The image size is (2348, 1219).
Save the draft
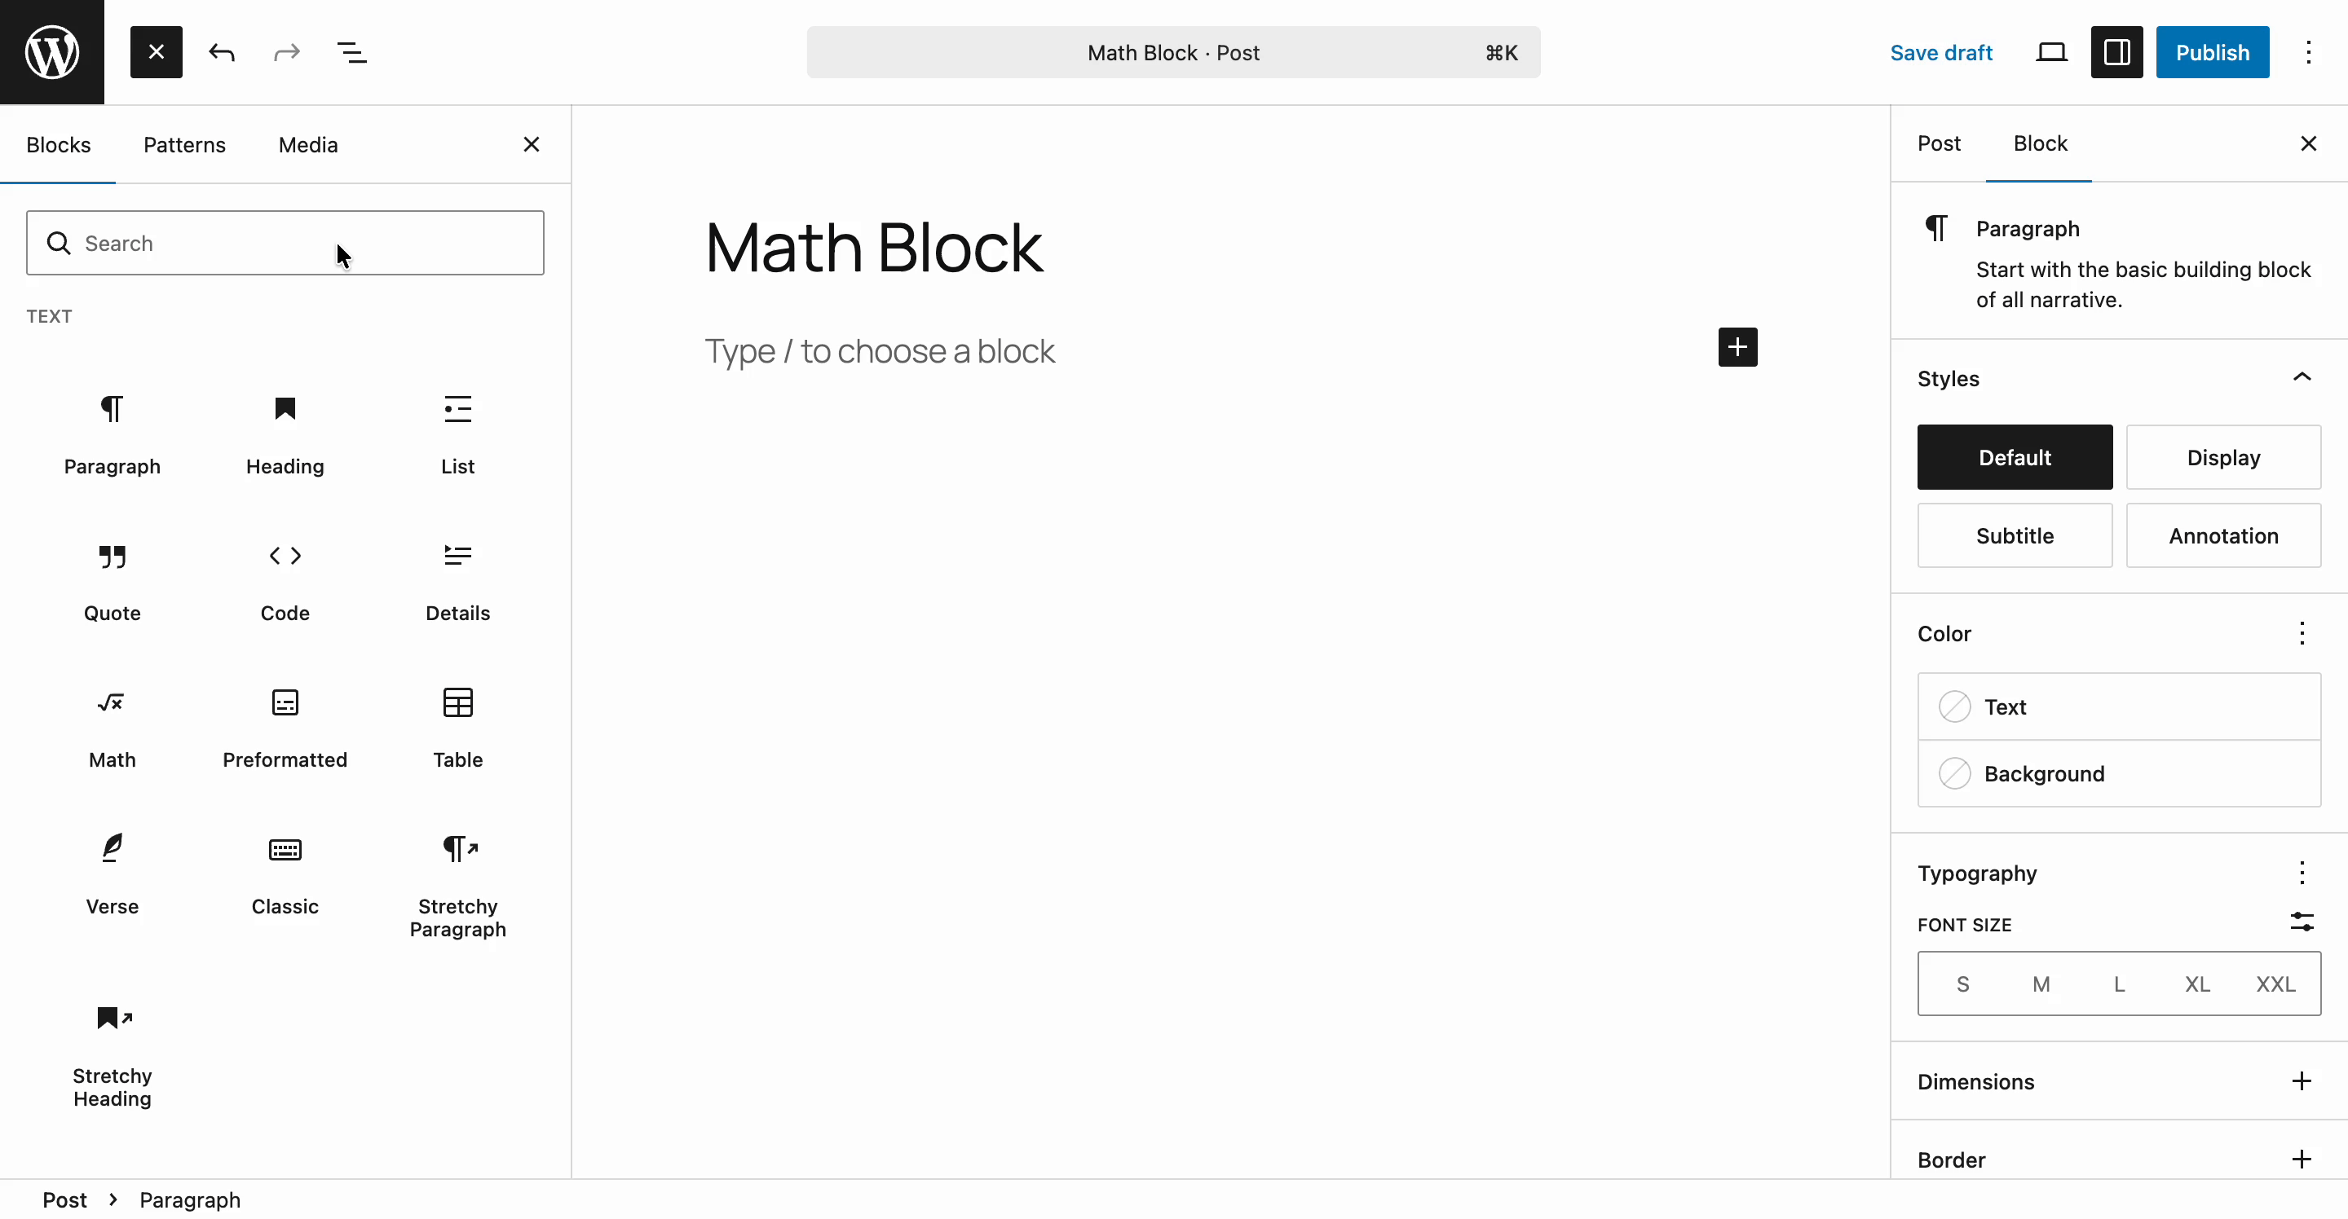tap(1940, 52)
